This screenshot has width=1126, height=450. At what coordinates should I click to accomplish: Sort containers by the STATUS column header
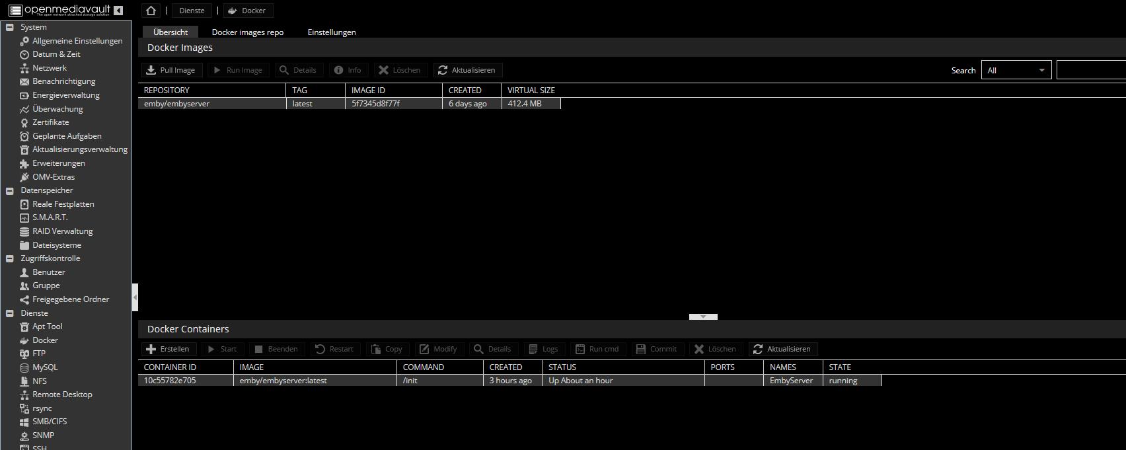click(x=623, y=367)
